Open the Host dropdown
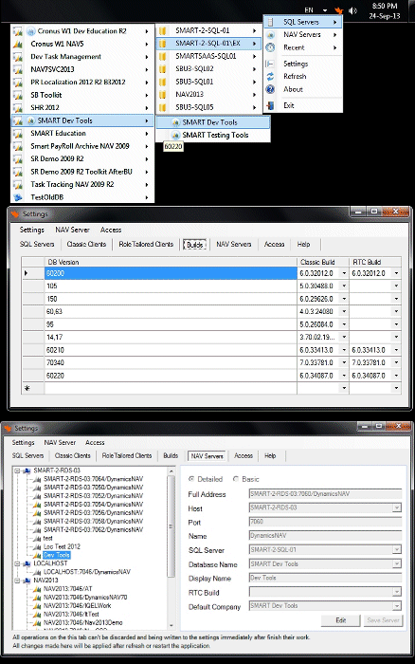Image resolution: width=415 pixels, height=664 pixels. tap(396, 507)
